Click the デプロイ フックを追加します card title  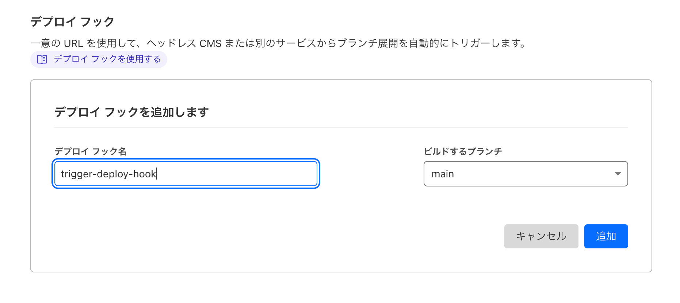tap(132, 112)
